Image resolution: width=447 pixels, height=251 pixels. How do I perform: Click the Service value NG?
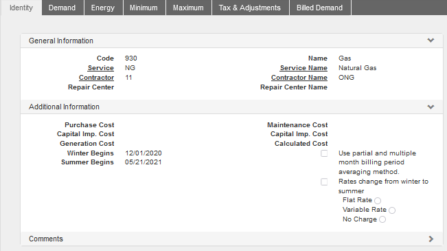(x=130, y=68)
